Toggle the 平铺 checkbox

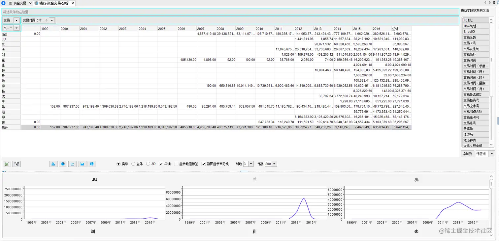click(x=161, y=164)
